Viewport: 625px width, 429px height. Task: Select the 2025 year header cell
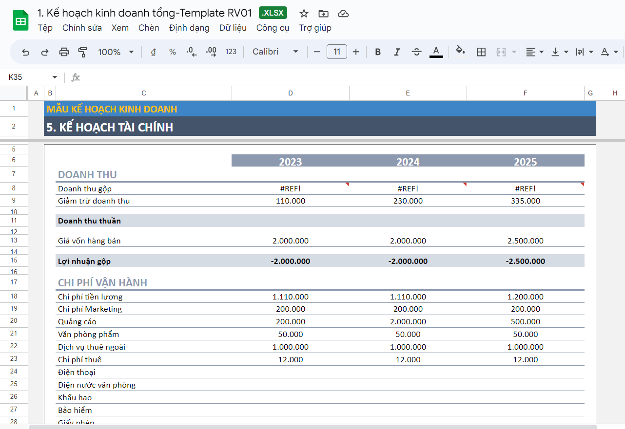[526, 161]
